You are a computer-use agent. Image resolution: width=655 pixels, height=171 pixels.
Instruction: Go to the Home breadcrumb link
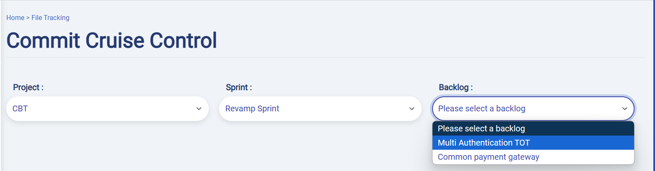click(15, 18)
